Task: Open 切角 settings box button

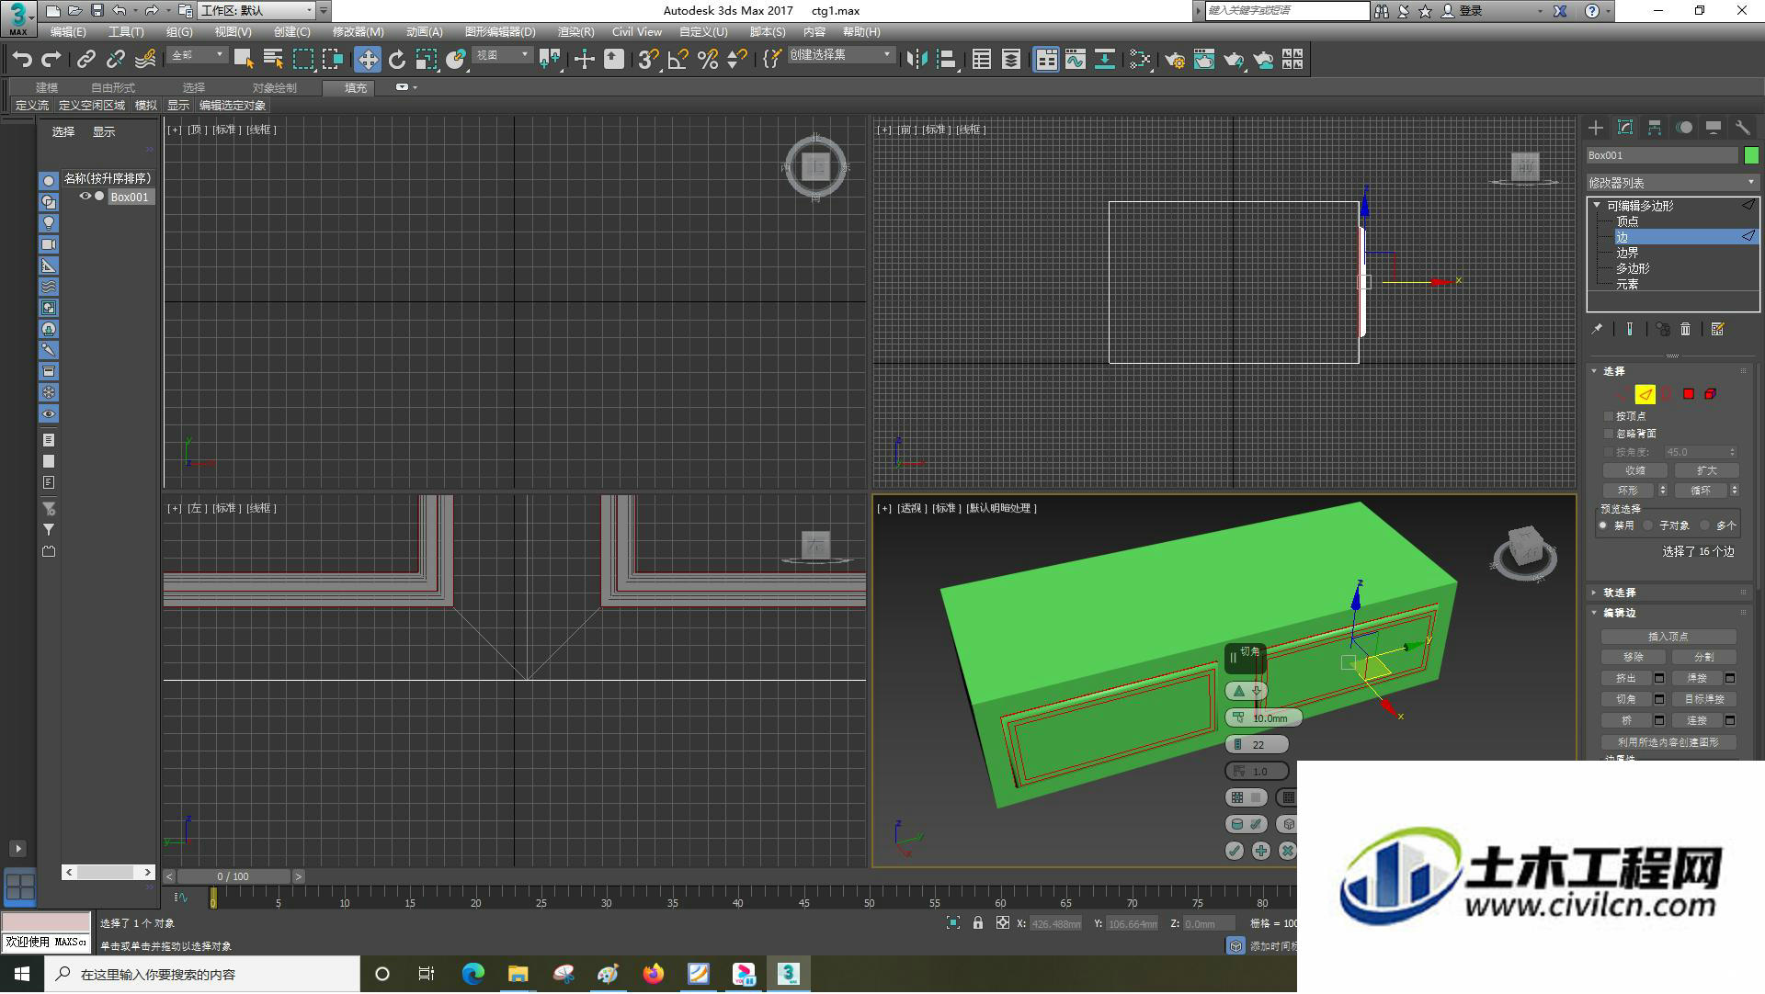Action: pyautogui.click(x=1659, y=700)
